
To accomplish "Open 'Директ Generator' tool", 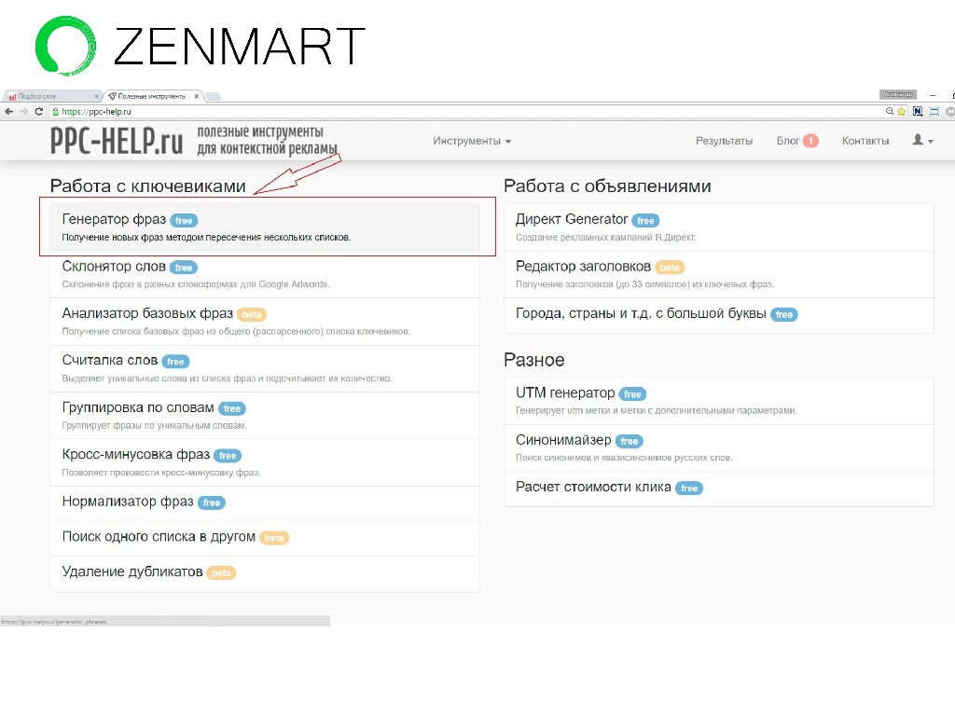I will point(572,219).
